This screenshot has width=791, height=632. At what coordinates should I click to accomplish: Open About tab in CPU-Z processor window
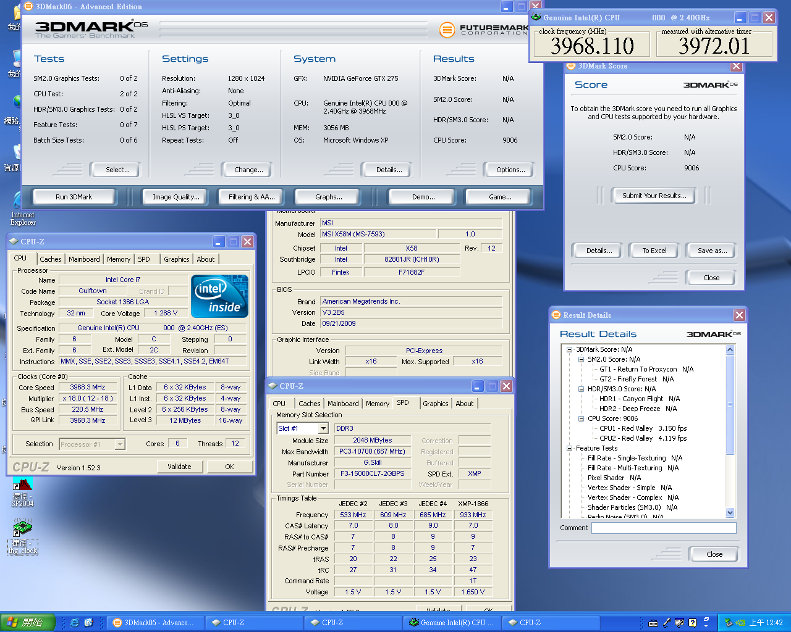coord(206,260)
